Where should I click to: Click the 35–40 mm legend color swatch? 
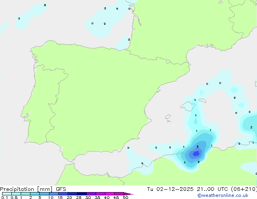(101, 194)
